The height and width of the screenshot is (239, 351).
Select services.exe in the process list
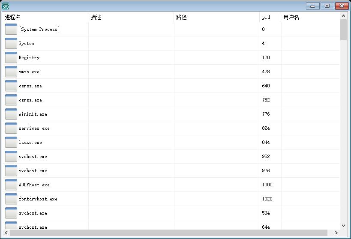[x=34, y=128]
